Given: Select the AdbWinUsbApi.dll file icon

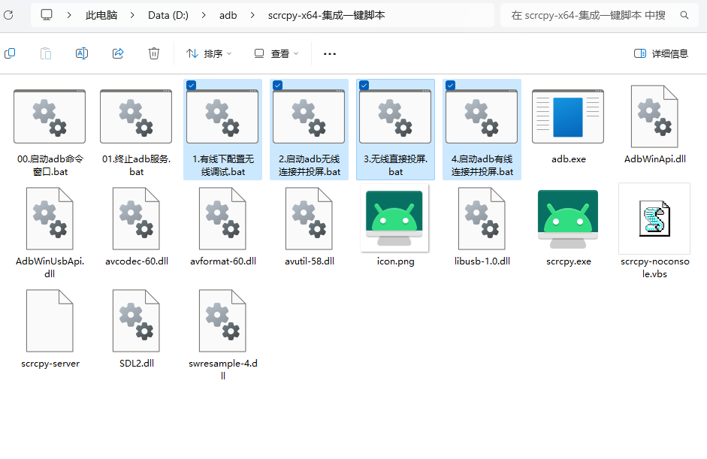Looking at the screenshot, I should (x=50, y=219).
